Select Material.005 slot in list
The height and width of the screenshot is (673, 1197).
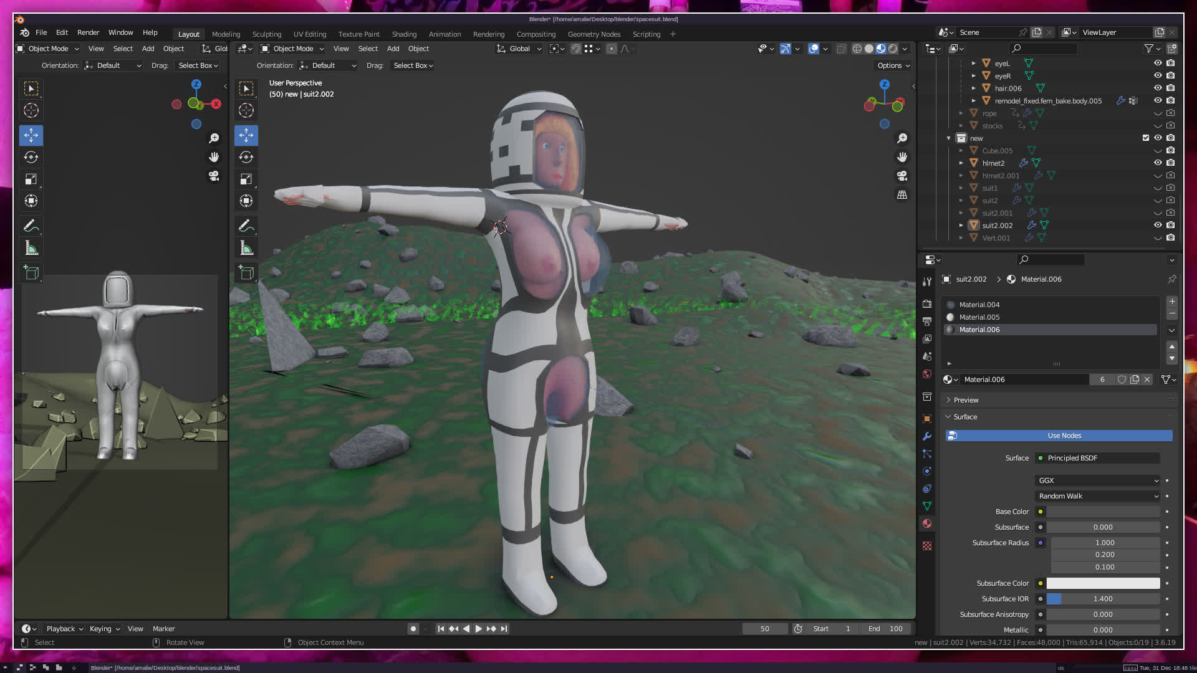(979, 317)
